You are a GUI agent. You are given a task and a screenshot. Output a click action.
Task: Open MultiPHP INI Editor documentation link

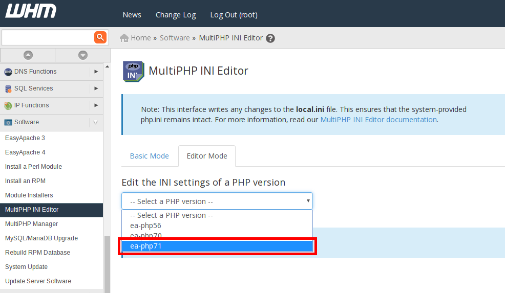tap(378, 120)
